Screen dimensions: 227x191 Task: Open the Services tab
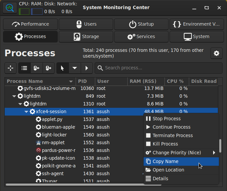(141, 36)
